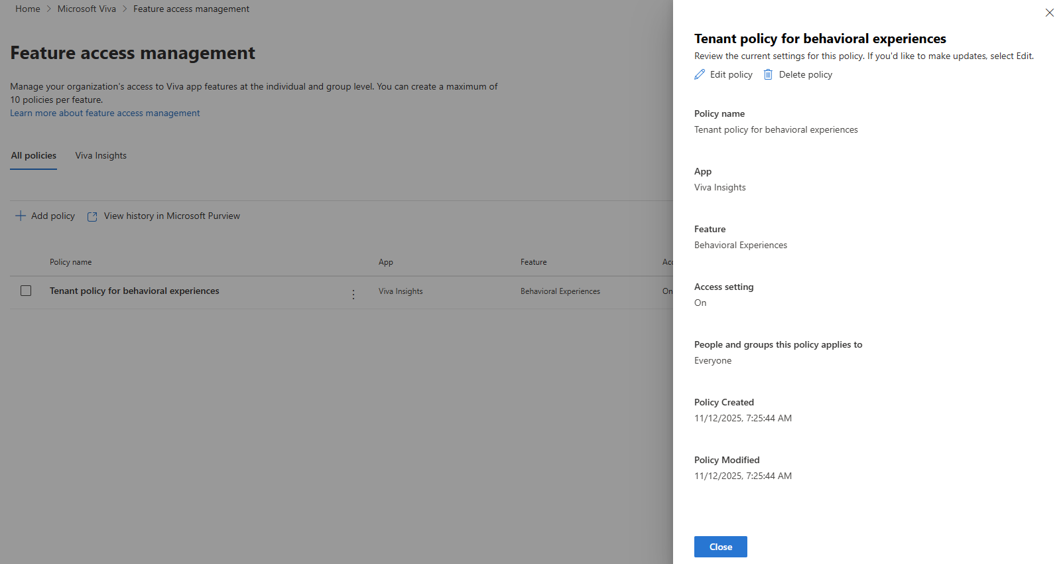Select Feature access management breadcrumb item
The height and width of the screenshot is (564, 1059).
(191, 9)
